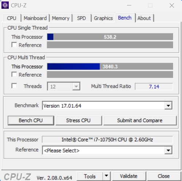Show the About tab
Screen dimensions: 182x181
144,18
